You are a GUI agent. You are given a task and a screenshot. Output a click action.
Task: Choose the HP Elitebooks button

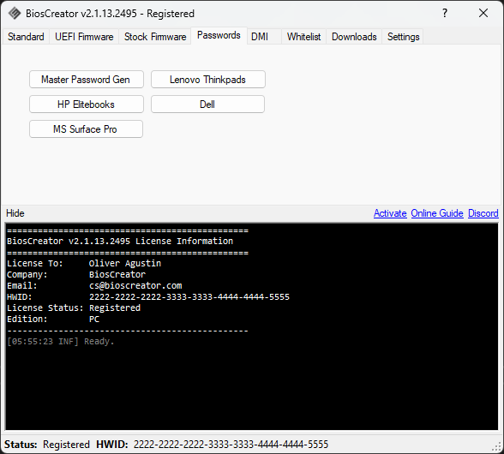pos(86,105)
